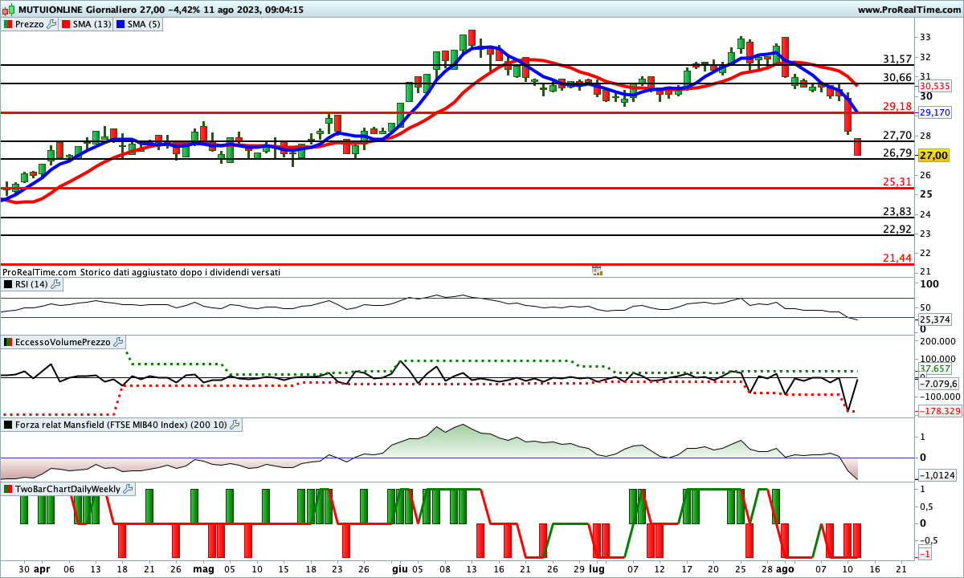Viewport: 964px width, 578px height.
Task: Click the red-green Prezzo color icon
Action: tap(8, 24)
